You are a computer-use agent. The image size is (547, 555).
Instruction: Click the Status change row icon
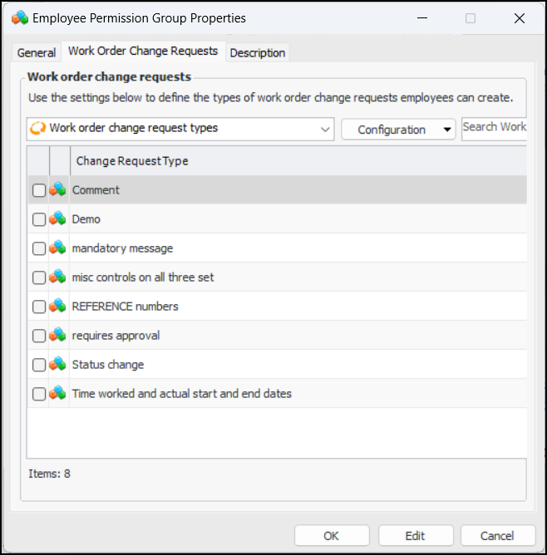point(57,365)
